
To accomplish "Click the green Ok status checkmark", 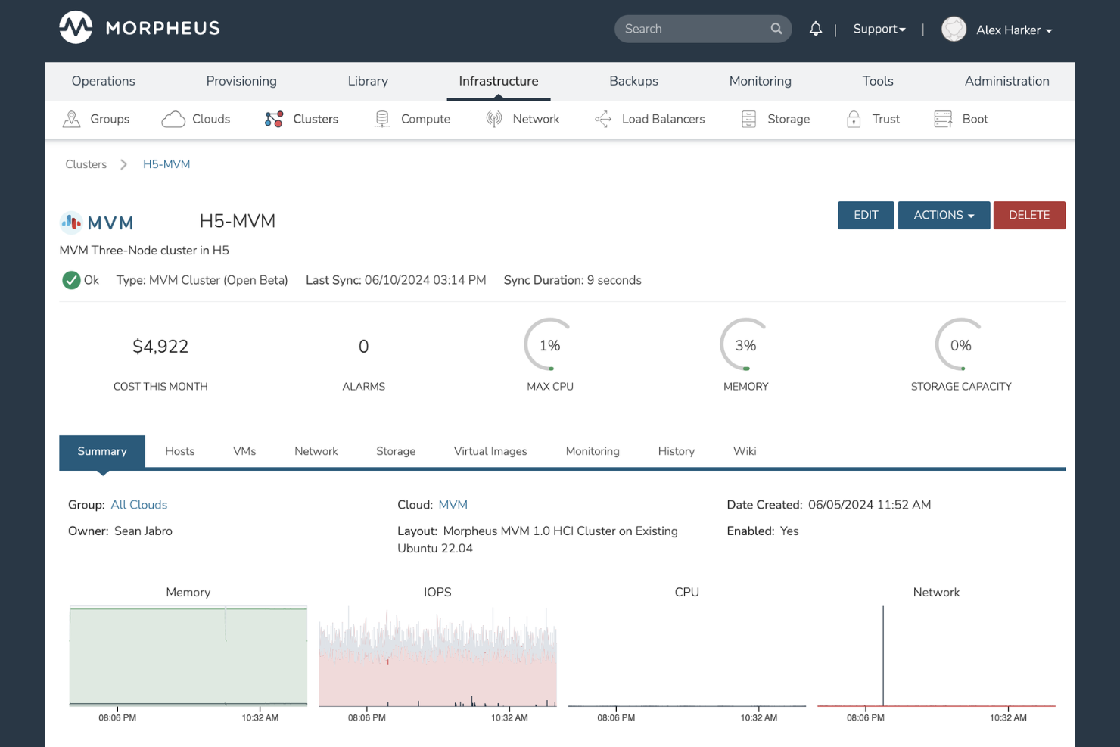I will click(x=71, y=280).
